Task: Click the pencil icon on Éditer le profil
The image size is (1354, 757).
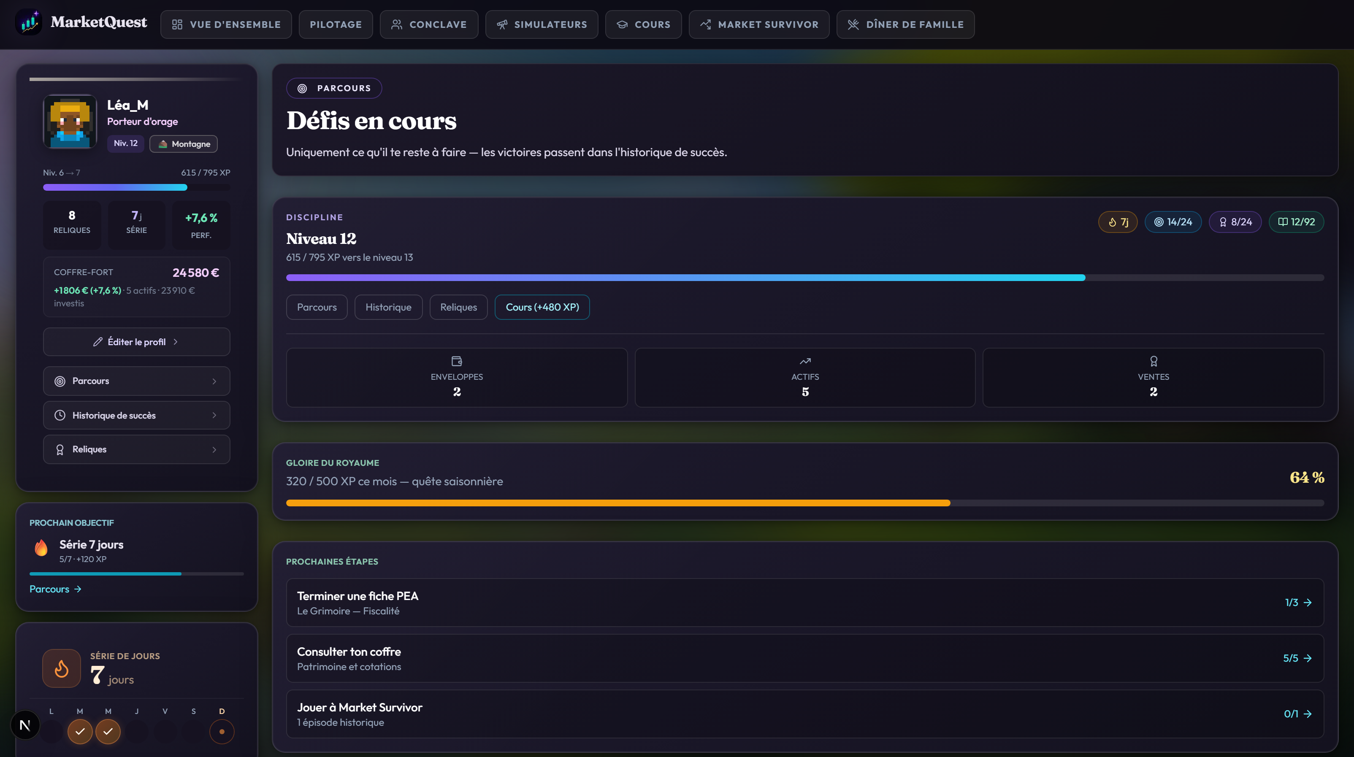Action: click(x=98, y=342)
